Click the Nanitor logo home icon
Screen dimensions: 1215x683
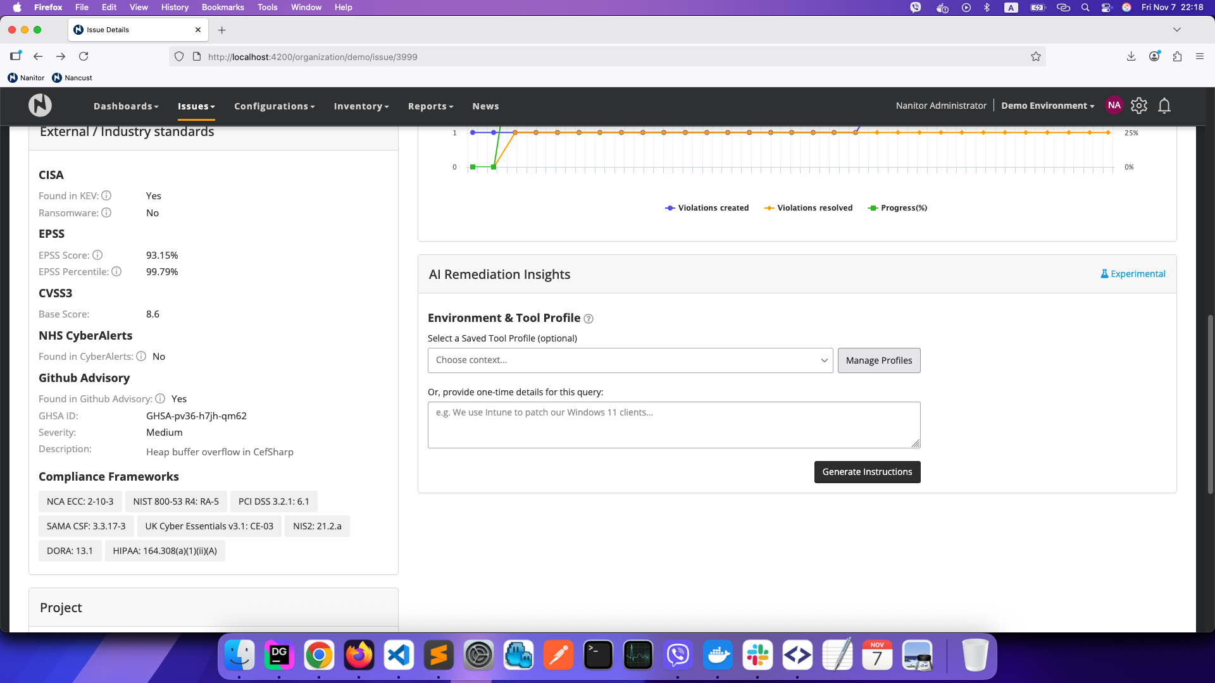40,106
